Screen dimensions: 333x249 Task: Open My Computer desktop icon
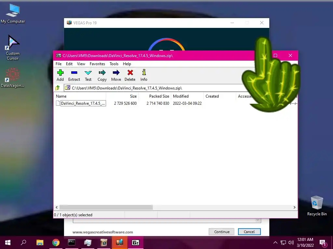click(x=13, y=14)
